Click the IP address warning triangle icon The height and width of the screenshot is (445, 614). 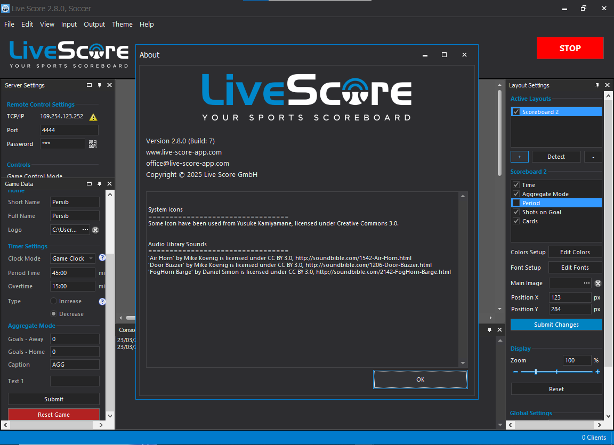click(x=93, y=117)
